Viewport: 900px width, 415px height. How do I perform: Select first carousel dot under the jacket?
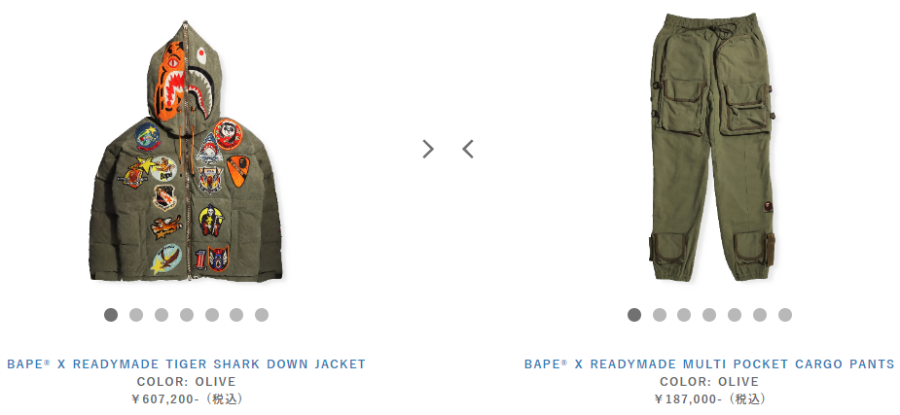pyautogui.click(x=111, y=315)
